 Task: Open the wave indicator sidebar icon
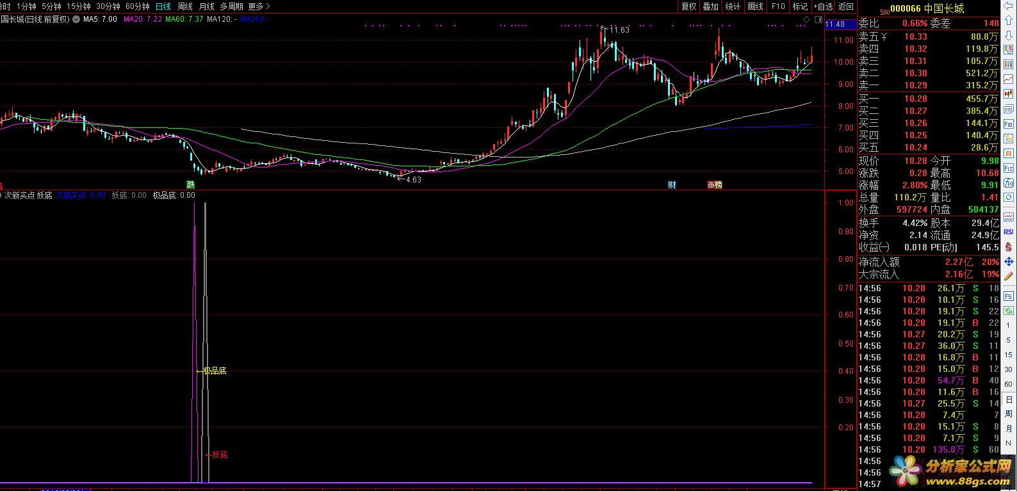pyautogui.click(x=1008, y=216)
